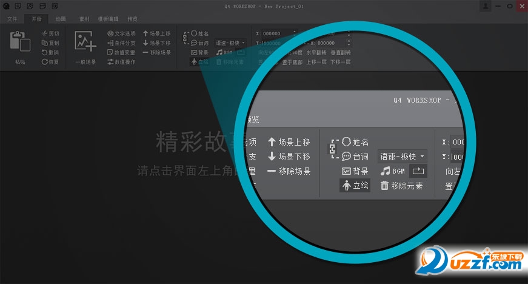
Task: Click the large Paste (粘贴) clipboard icon
Action: (x=18, y=44)
